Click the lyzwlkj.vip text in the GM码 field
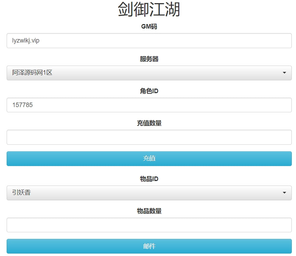 coord(26,41)
